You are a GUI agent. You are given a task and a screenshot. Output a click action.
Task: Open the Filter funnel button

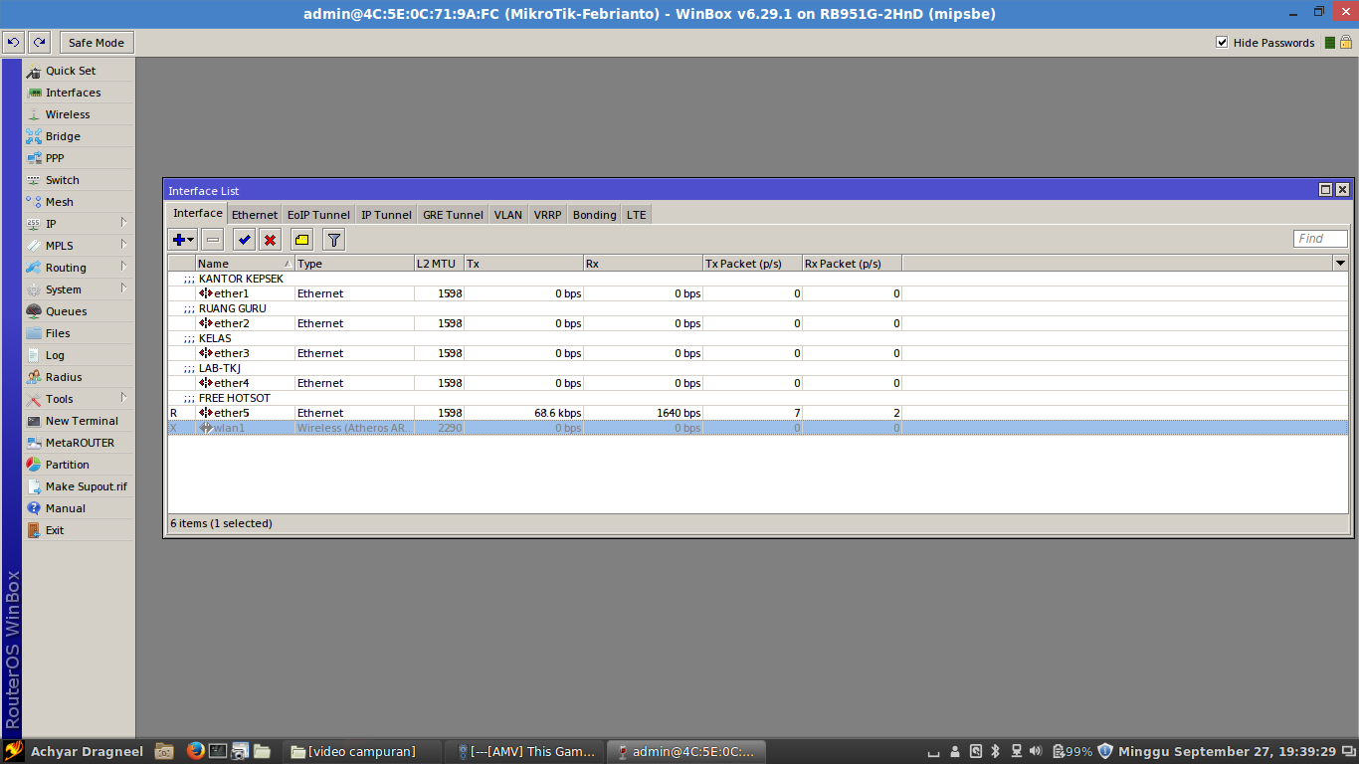click(x=334, y=240)
